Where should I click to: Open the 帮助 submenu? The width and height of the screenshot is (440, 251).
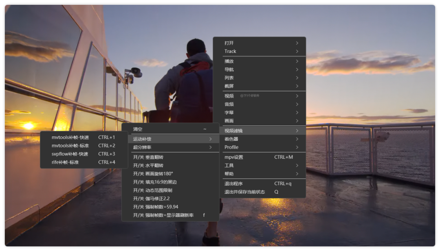[259, 174]
